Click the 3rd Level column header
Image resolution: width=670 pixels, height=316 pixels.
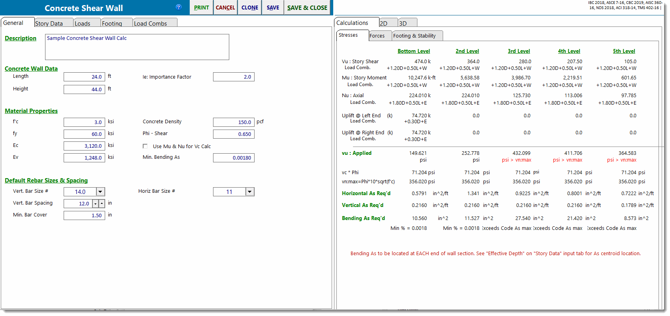point(519,51)
